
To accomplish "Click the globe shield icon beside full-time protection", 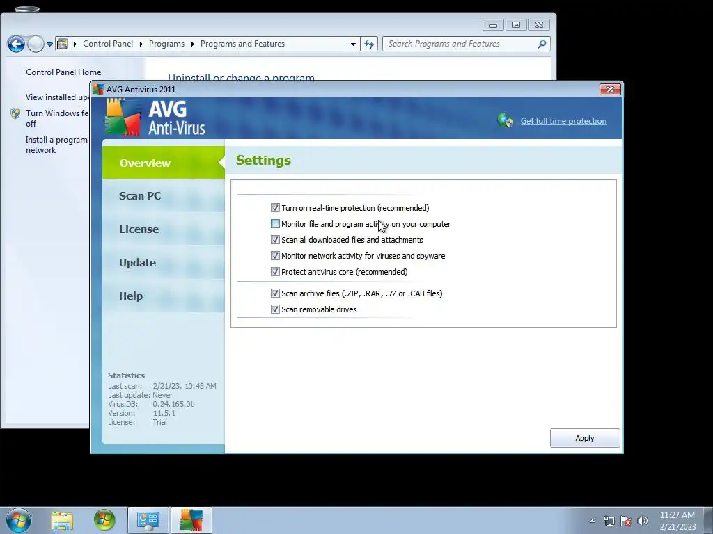I will pyautogui.click(x=506, y=120).
